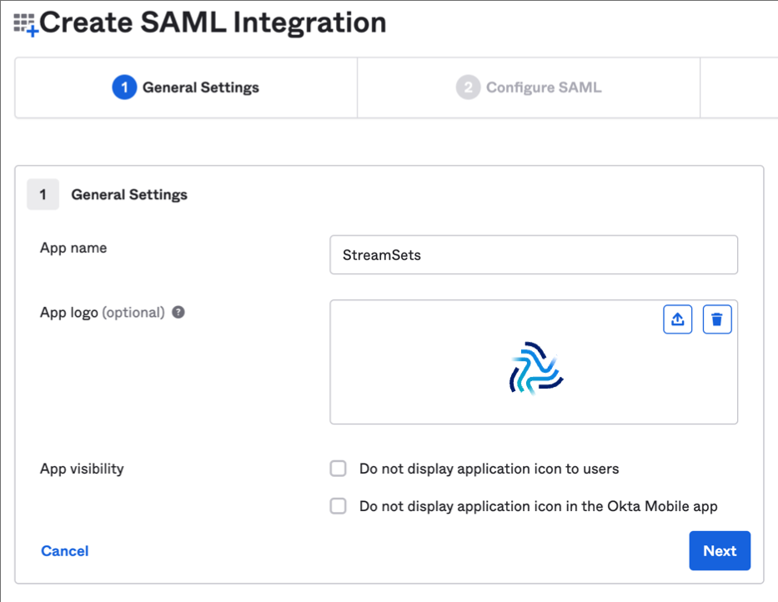
Task: Click the Cancel link
Action: pyautogui.click(x=64, y=551)
